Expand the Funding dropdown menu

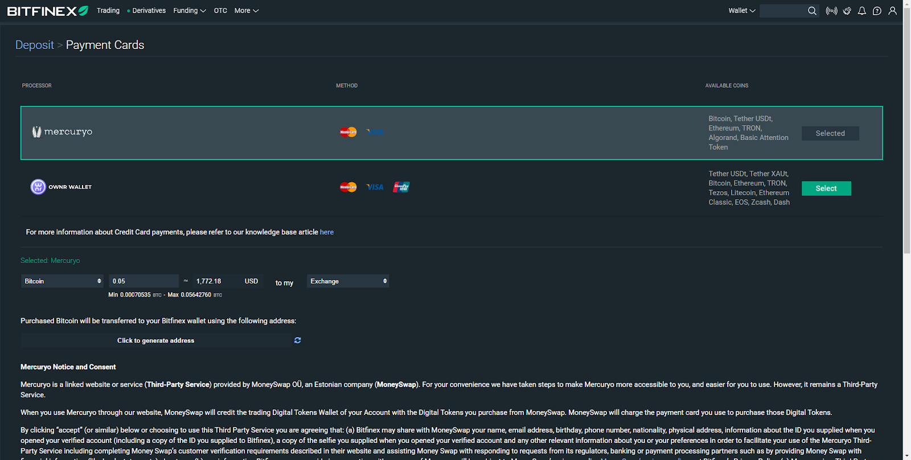pos(190,11)
